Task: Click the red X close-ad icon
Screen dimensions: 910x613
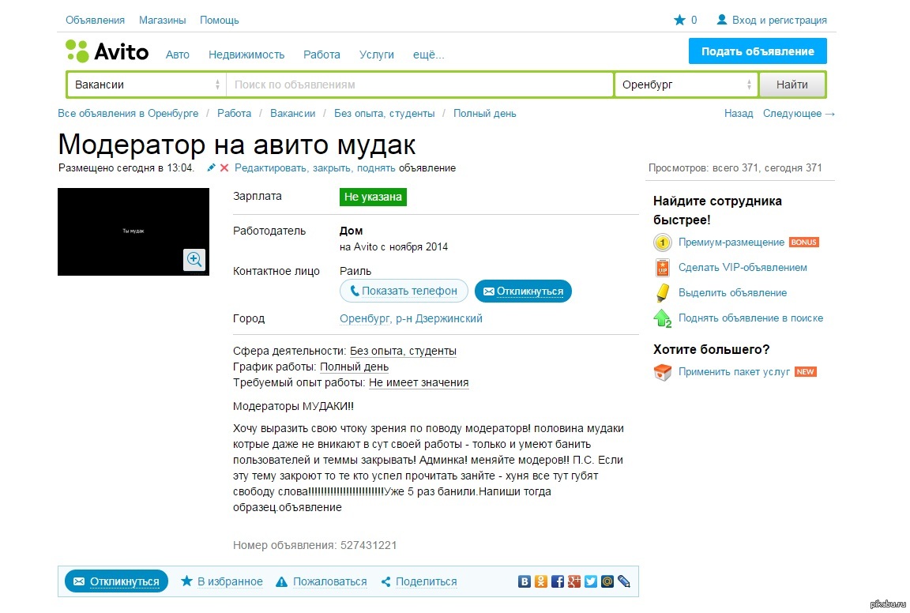Action: (x=224, y=167)
